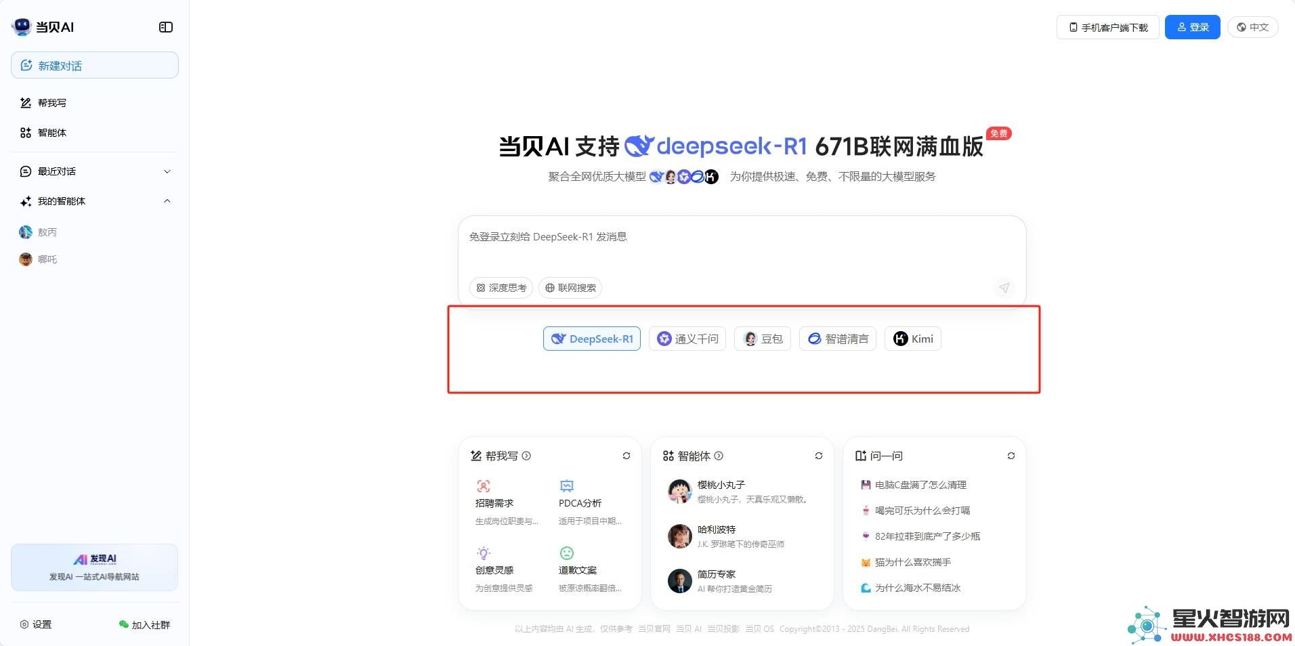Refresh the 帮我写 card
1295x646 pixels.
(627, 456)
